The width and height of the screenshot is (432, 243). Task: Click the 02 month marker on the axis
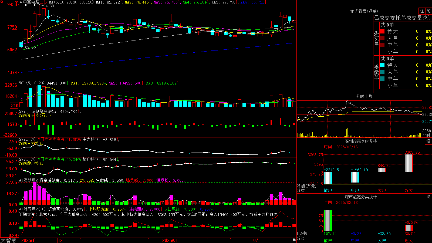coord(256,240)
